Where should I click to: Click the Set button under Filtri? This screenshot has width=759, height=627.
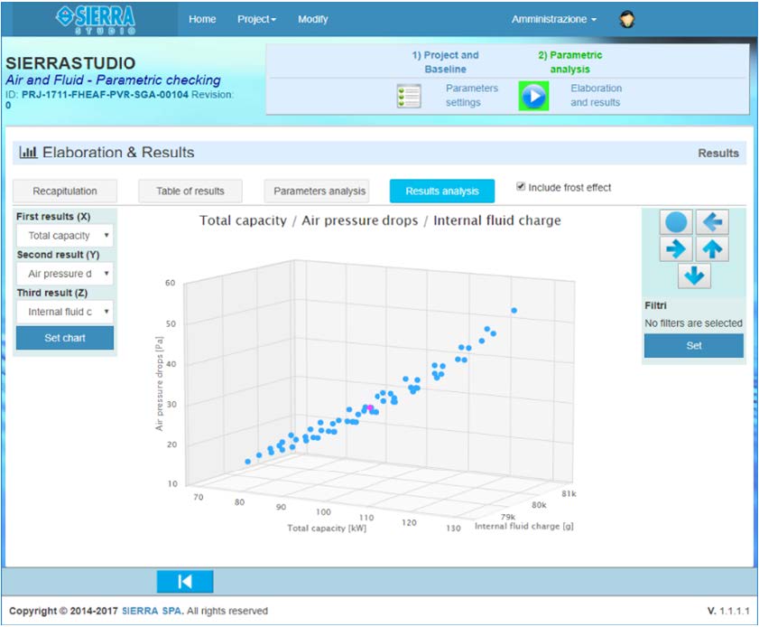coord(694,345)
